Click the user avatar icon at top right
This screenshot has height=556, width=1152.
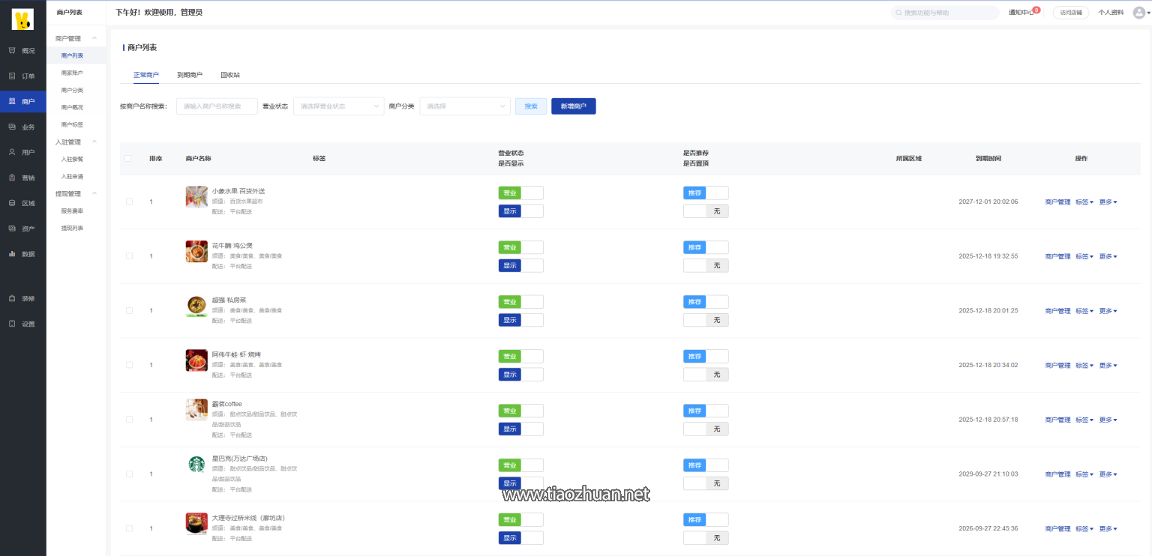(1138, 13)
